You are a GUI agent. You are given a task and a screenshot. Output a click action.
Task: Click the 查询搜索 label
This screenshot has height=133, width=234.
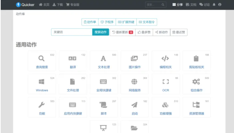pos(42,67)
